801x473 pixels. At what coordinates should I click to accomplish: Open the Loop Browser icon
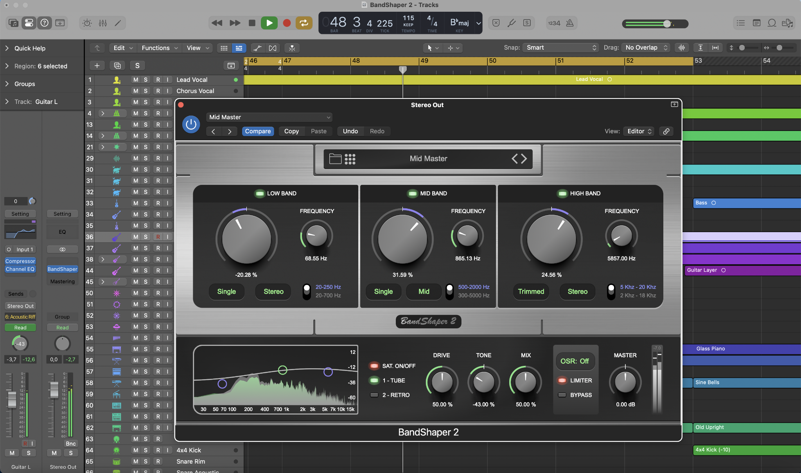pos(772,23)
